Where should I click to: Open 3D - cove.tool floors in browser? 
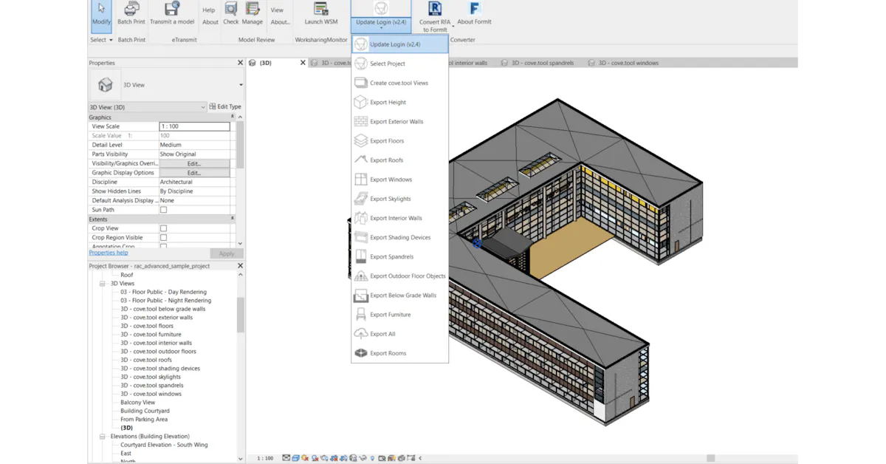pyautogui.click(x=147, y=326)
